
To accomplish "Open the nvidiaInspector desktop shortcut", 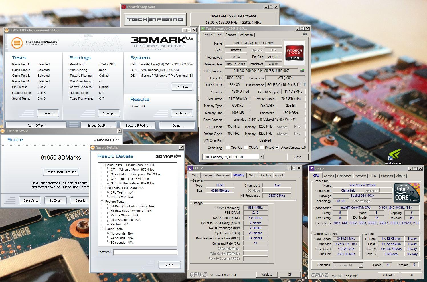I will pos(394,156).
